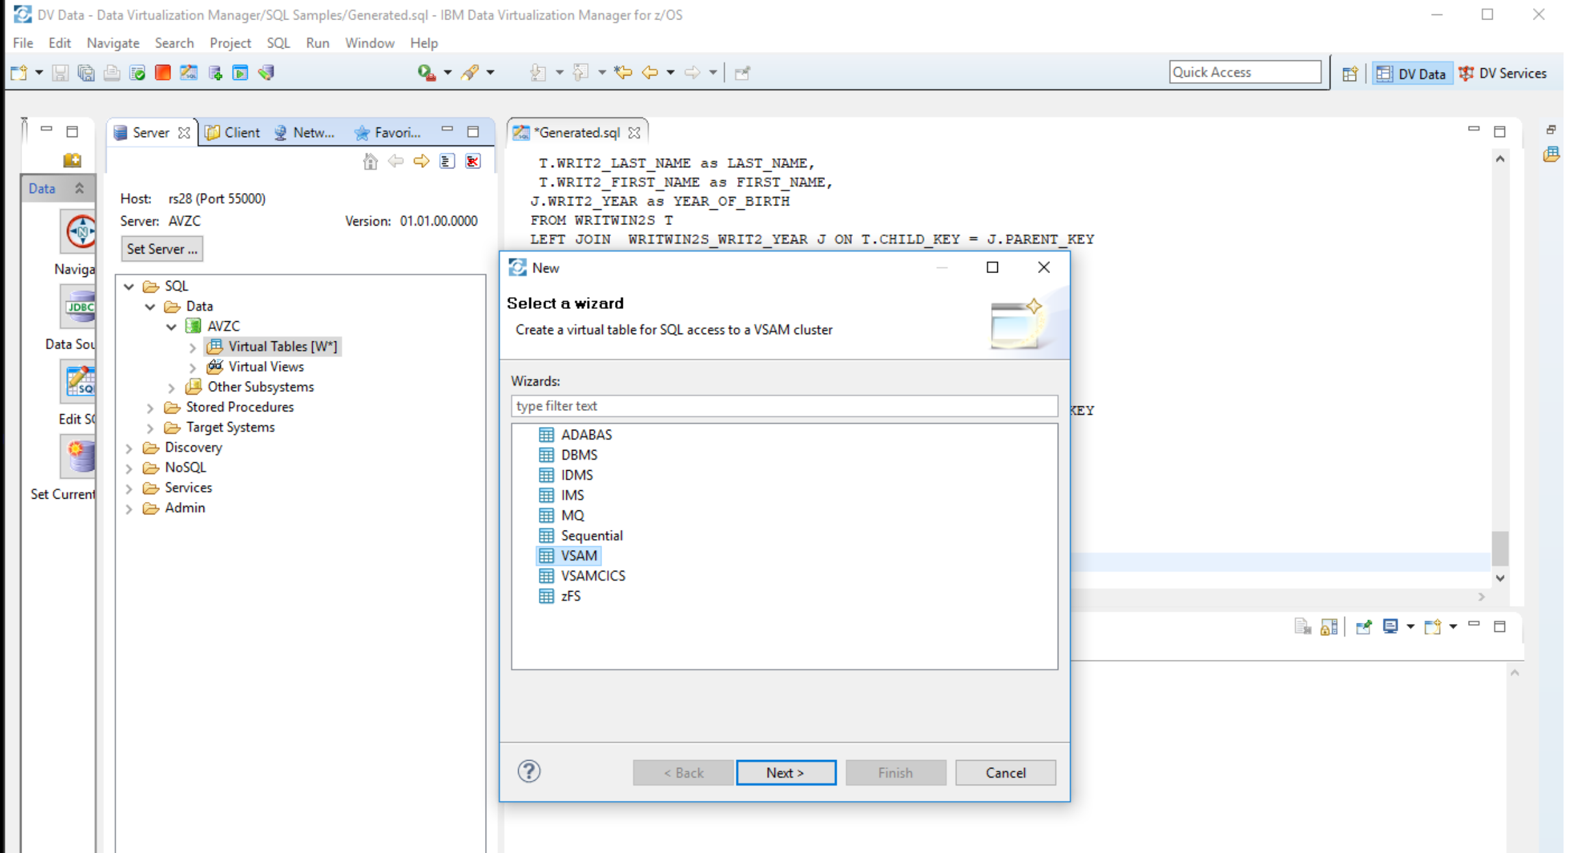Click the editor vertical scrollbar thumb

1500,549
